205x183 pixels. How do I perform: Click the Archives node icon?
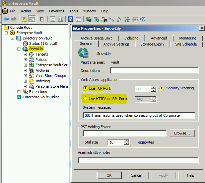pos(31,70)
